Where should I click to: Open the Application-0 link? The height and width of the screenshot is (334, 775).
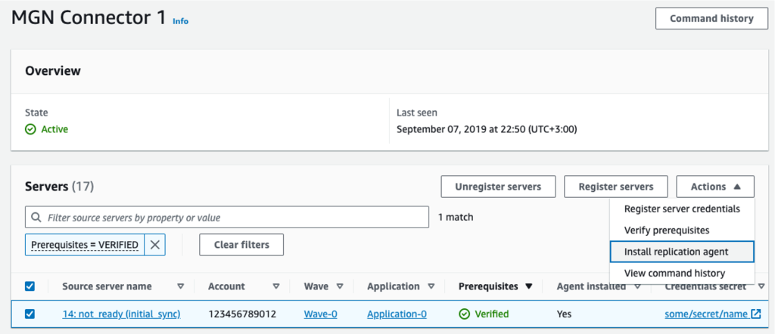pos(397,314)
